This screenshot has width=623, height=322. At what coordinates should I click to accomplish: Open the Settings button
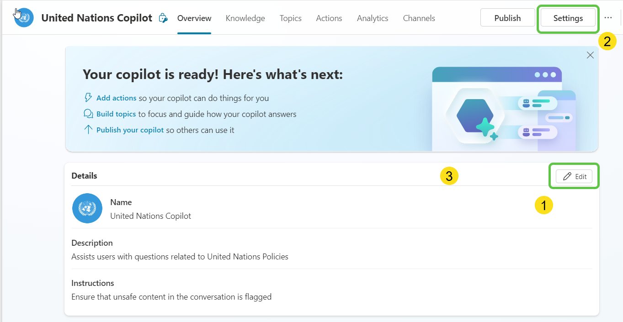coord(568,18)
